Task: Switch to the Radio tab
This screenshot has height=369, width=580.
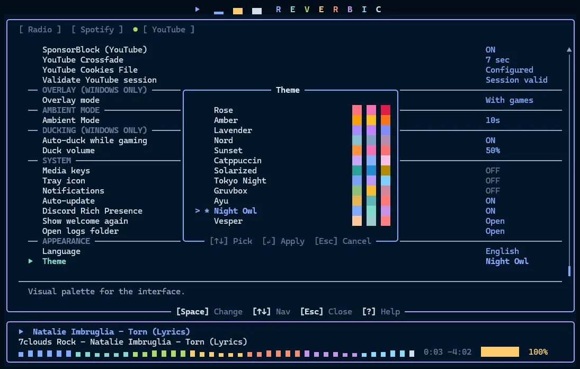Action: (40, 30)
